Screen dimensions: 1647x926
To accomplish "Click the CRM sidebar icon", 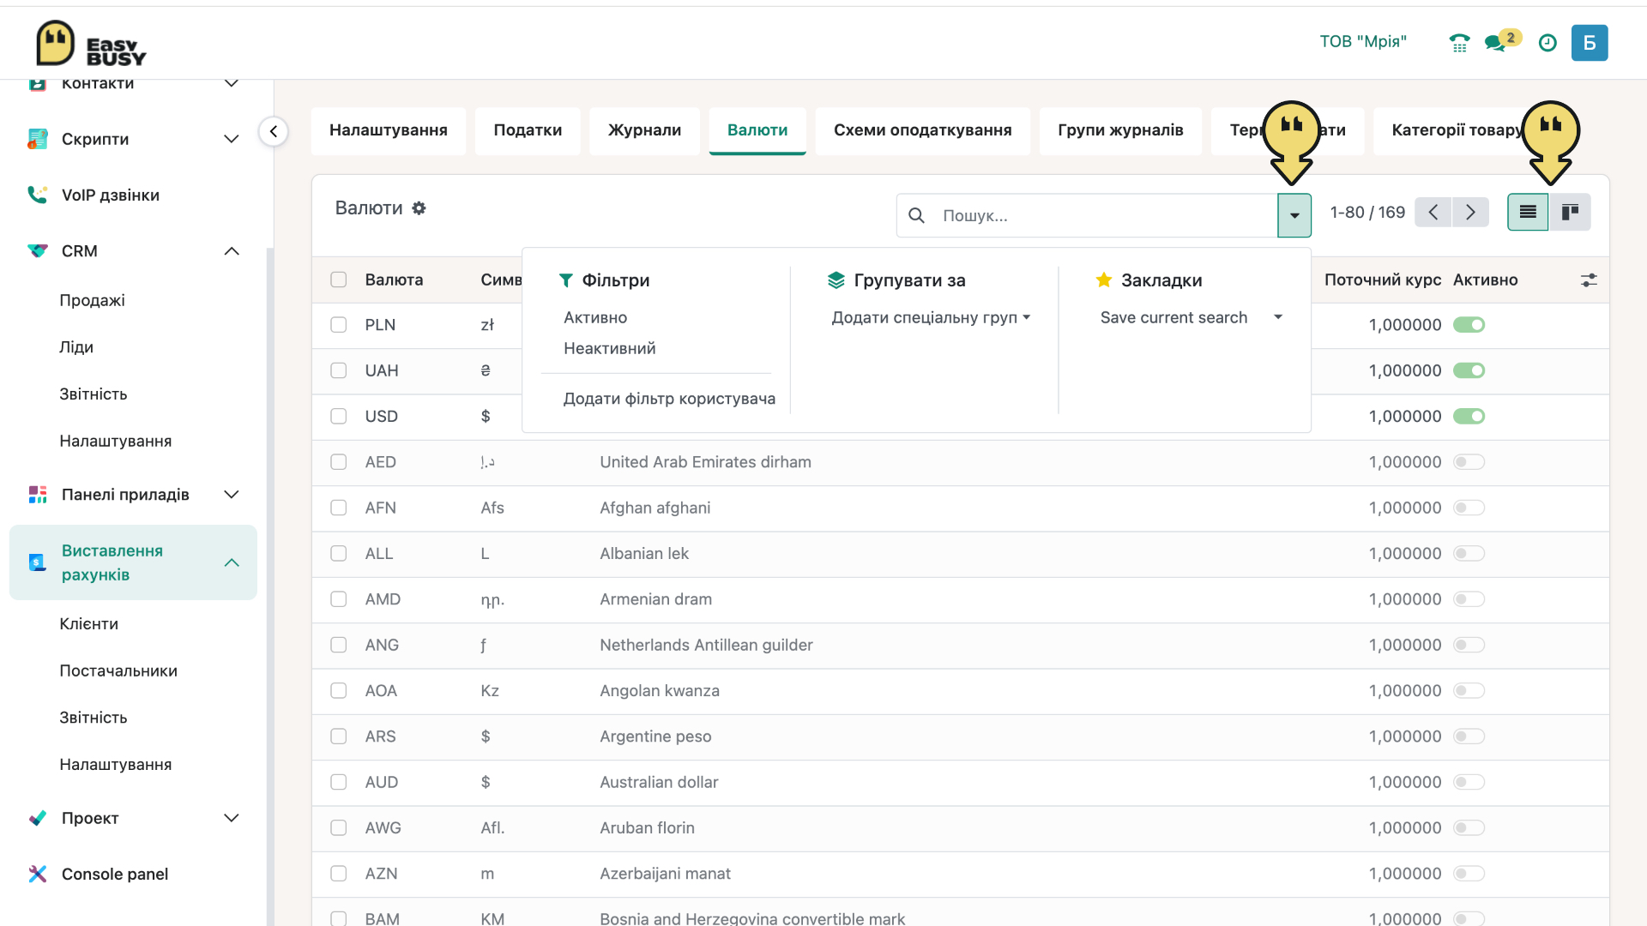I will pos(38,251).
